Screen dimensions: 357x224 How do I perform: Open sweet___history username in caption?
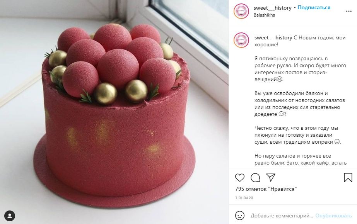click(273, 37)
